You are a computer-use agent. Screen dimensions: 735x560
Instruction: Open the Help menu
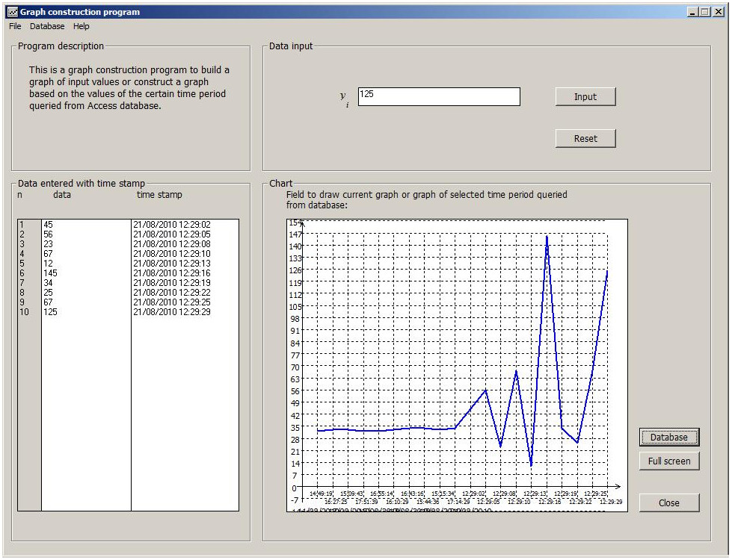click(x=81, y=26)
